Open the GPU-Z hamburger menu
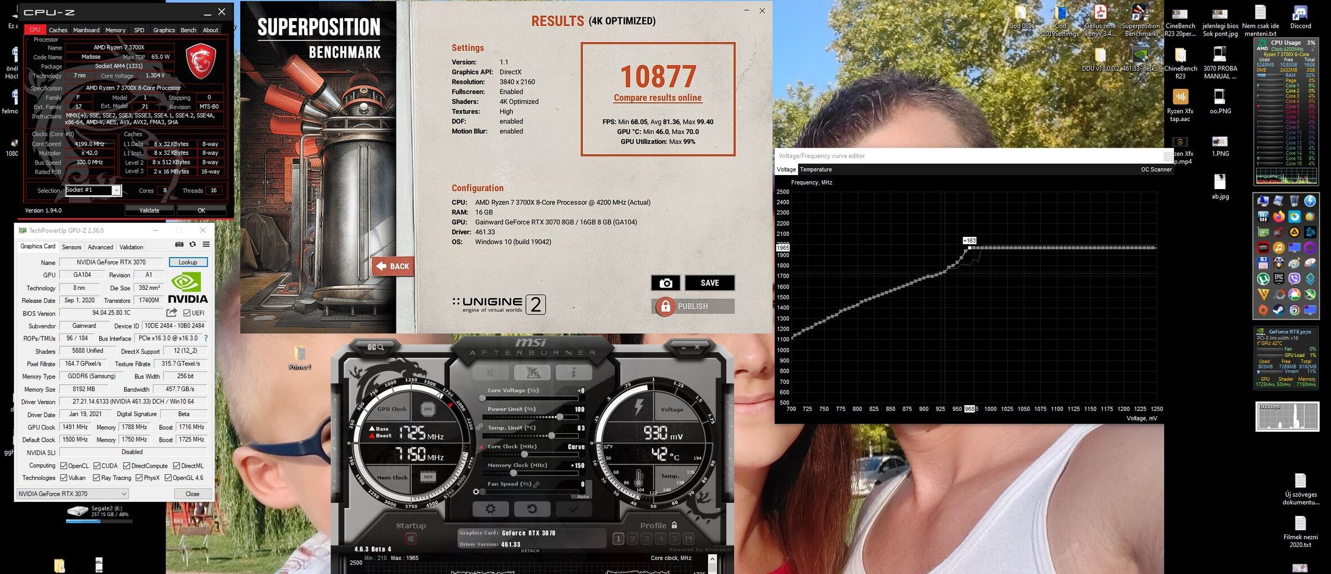The height and width of the screenshot is (574, 1331). coord(206,244)
